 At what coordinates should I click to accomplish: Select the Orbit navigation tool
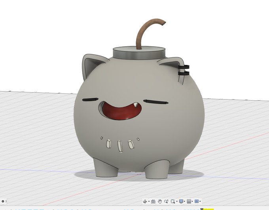(x=145, y=201)
